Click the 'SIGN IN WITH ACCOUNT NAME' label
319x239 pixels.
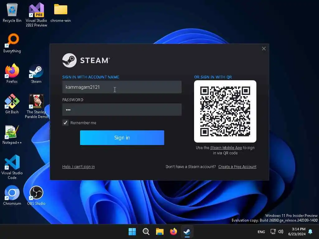[91, 77]
